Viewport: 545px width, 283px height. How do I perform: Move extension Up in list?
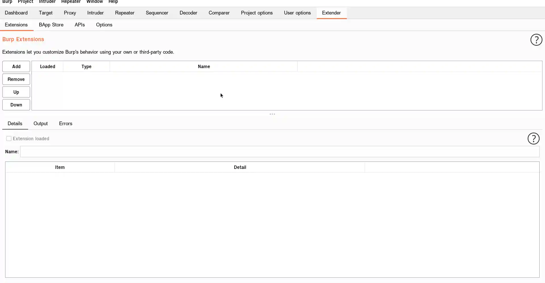(x=16, y=92)
